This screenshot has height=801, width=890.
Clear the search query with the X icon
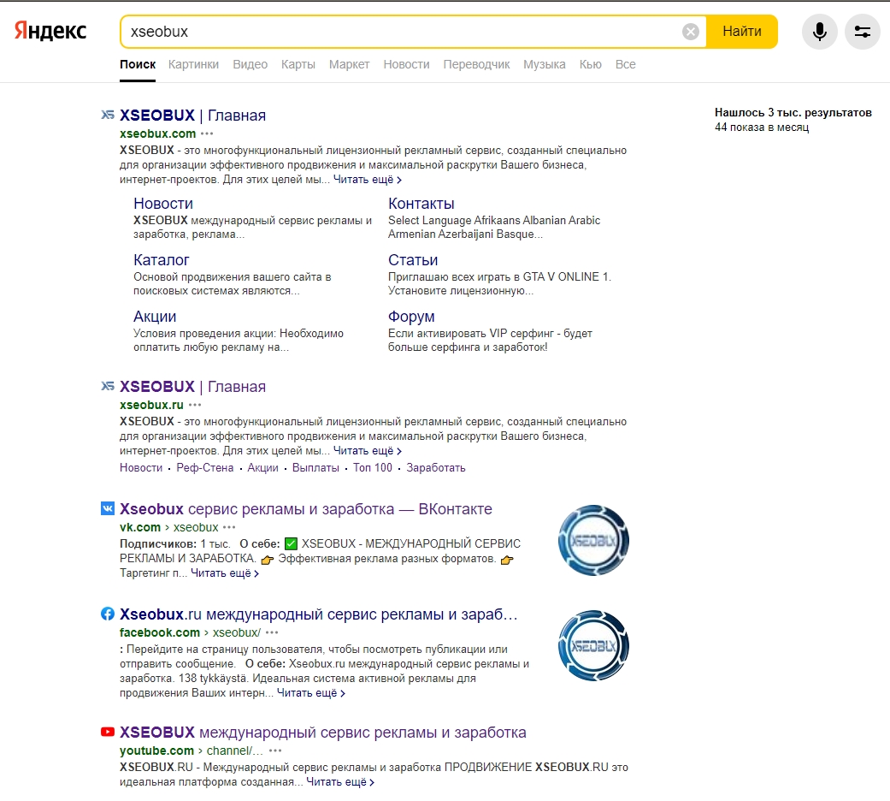click(x=690, y=32)
